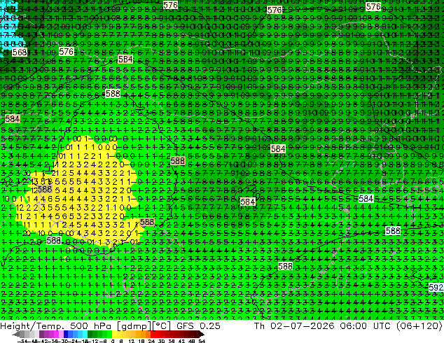Pick the cyan swatch in the color scale
Screen dimensions: 444x343
(85, 334)
